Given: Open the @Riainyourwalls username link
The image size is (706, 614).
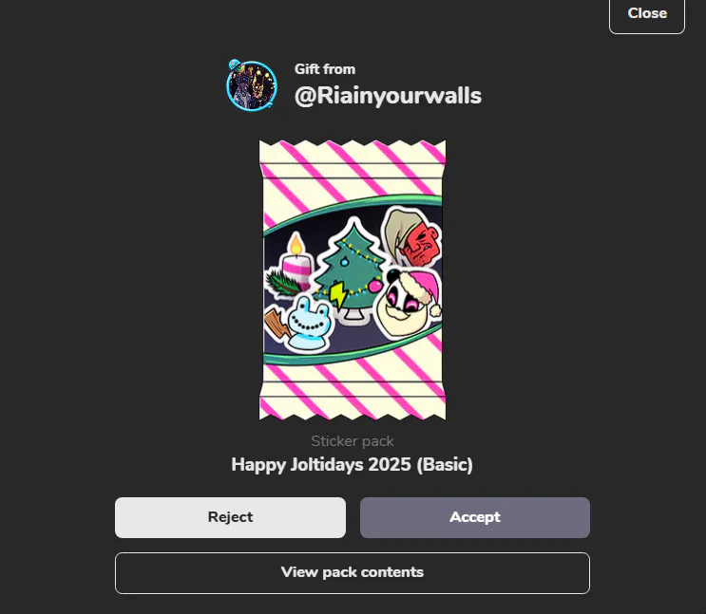Looking at the screenshot, I should click(x=388, y=96).
